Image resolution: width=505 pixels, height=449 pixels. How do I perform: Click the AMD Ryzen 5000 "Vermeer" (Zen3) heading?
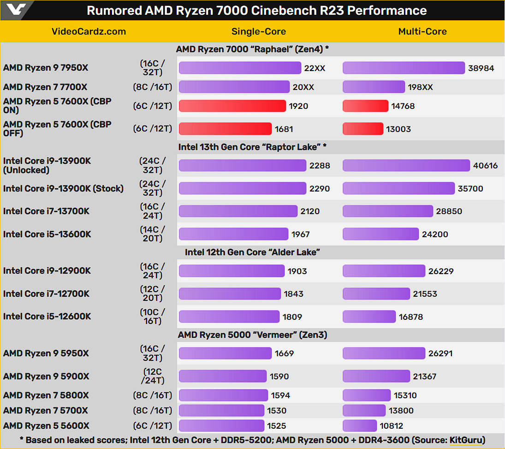click(253, 335)
